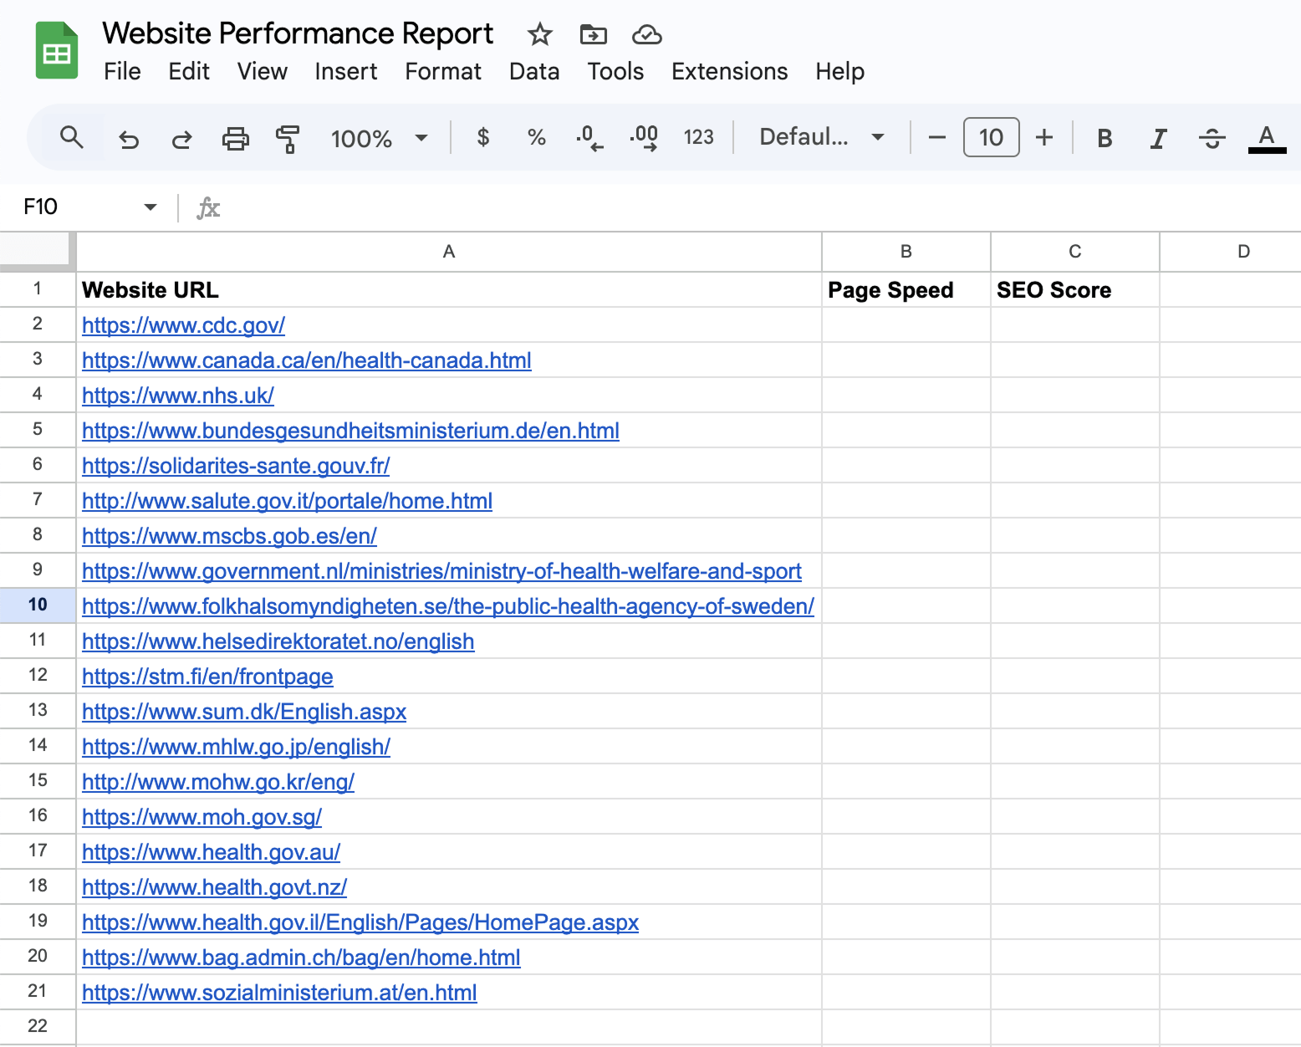
Task: Click the redo arrow icon
Action: pos(181,138)
